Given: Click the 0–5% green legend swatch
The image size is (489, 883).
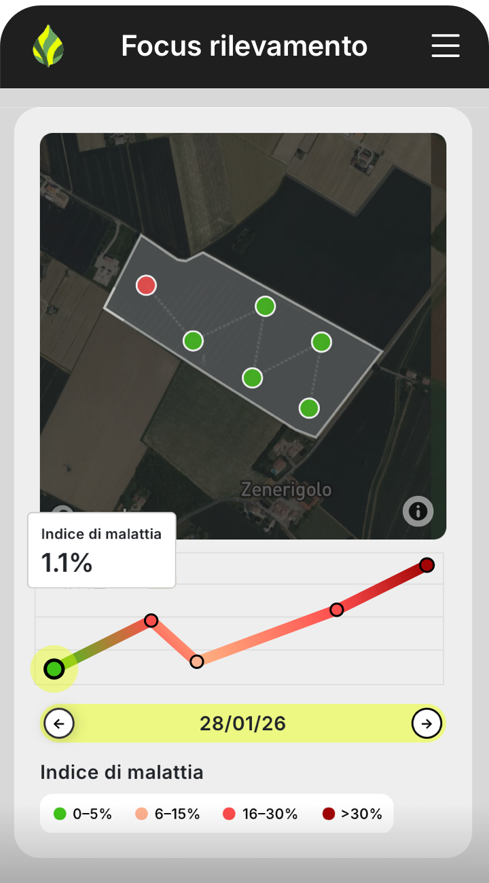Looking at the screenshot, I should (60, 814).
